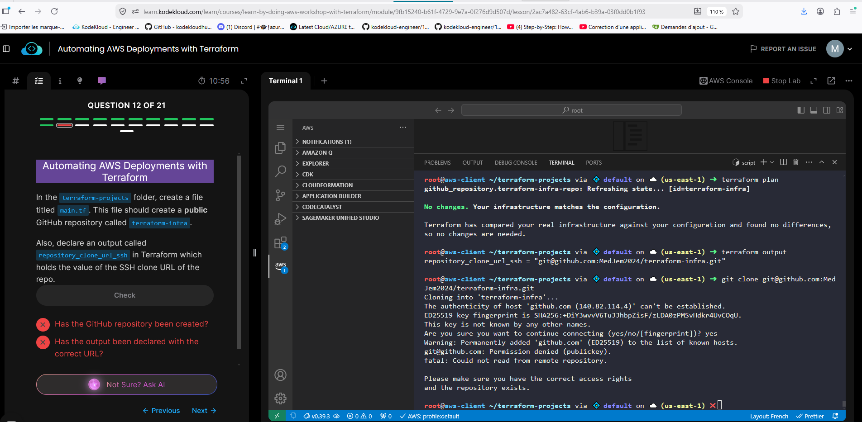This screenshot has width=862, height=422.
Task: Open Run and Debug icon
Action: pos(280,219)
